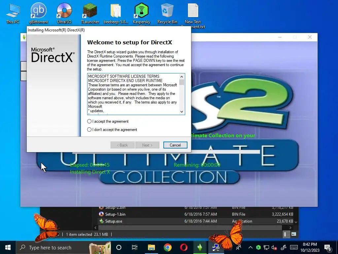Click the muted volume tray icon
The height and width of the screenshot is (254, 338).
[274, 247]
